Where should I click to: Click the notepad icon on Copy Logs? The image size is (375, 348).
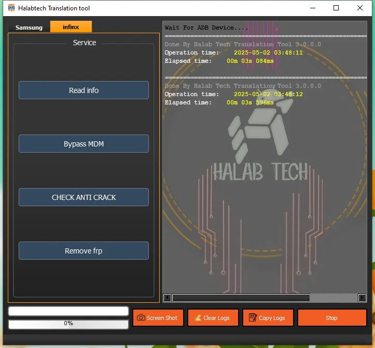coord(253,317)
